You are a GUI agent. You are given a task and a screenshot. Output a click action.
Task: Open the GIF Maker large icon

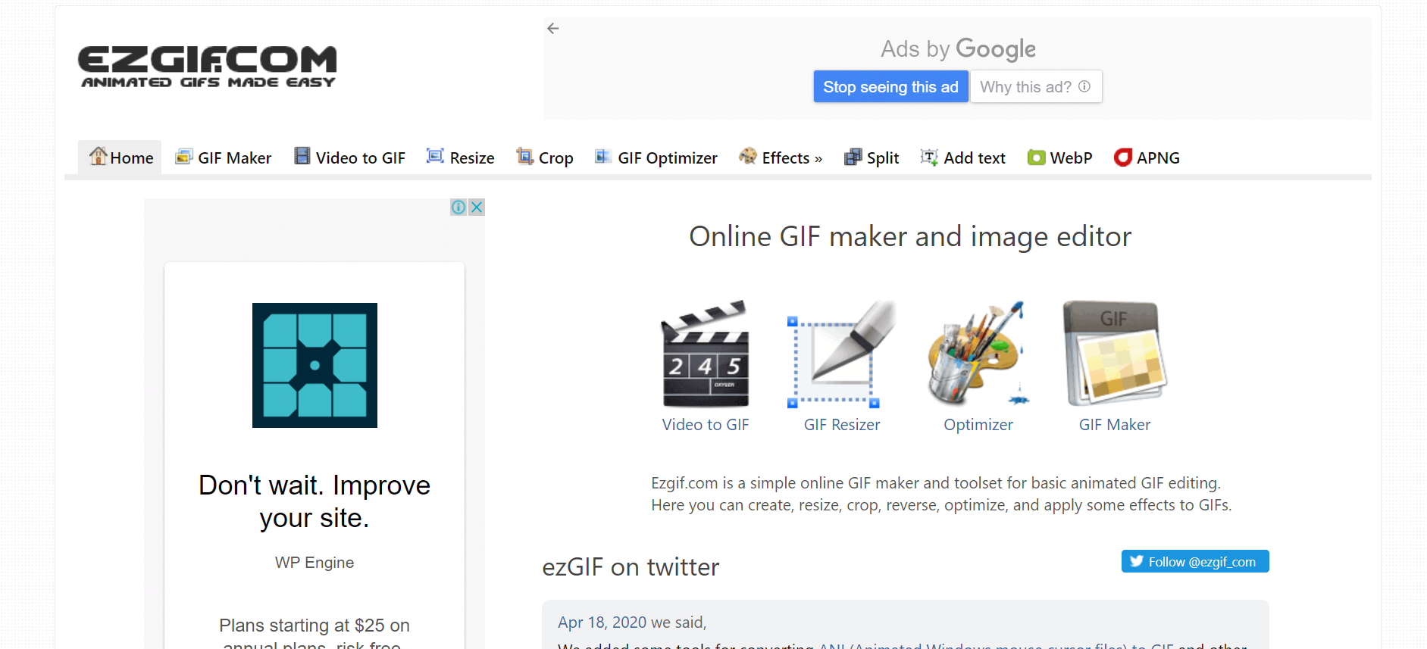[1115, 354]
